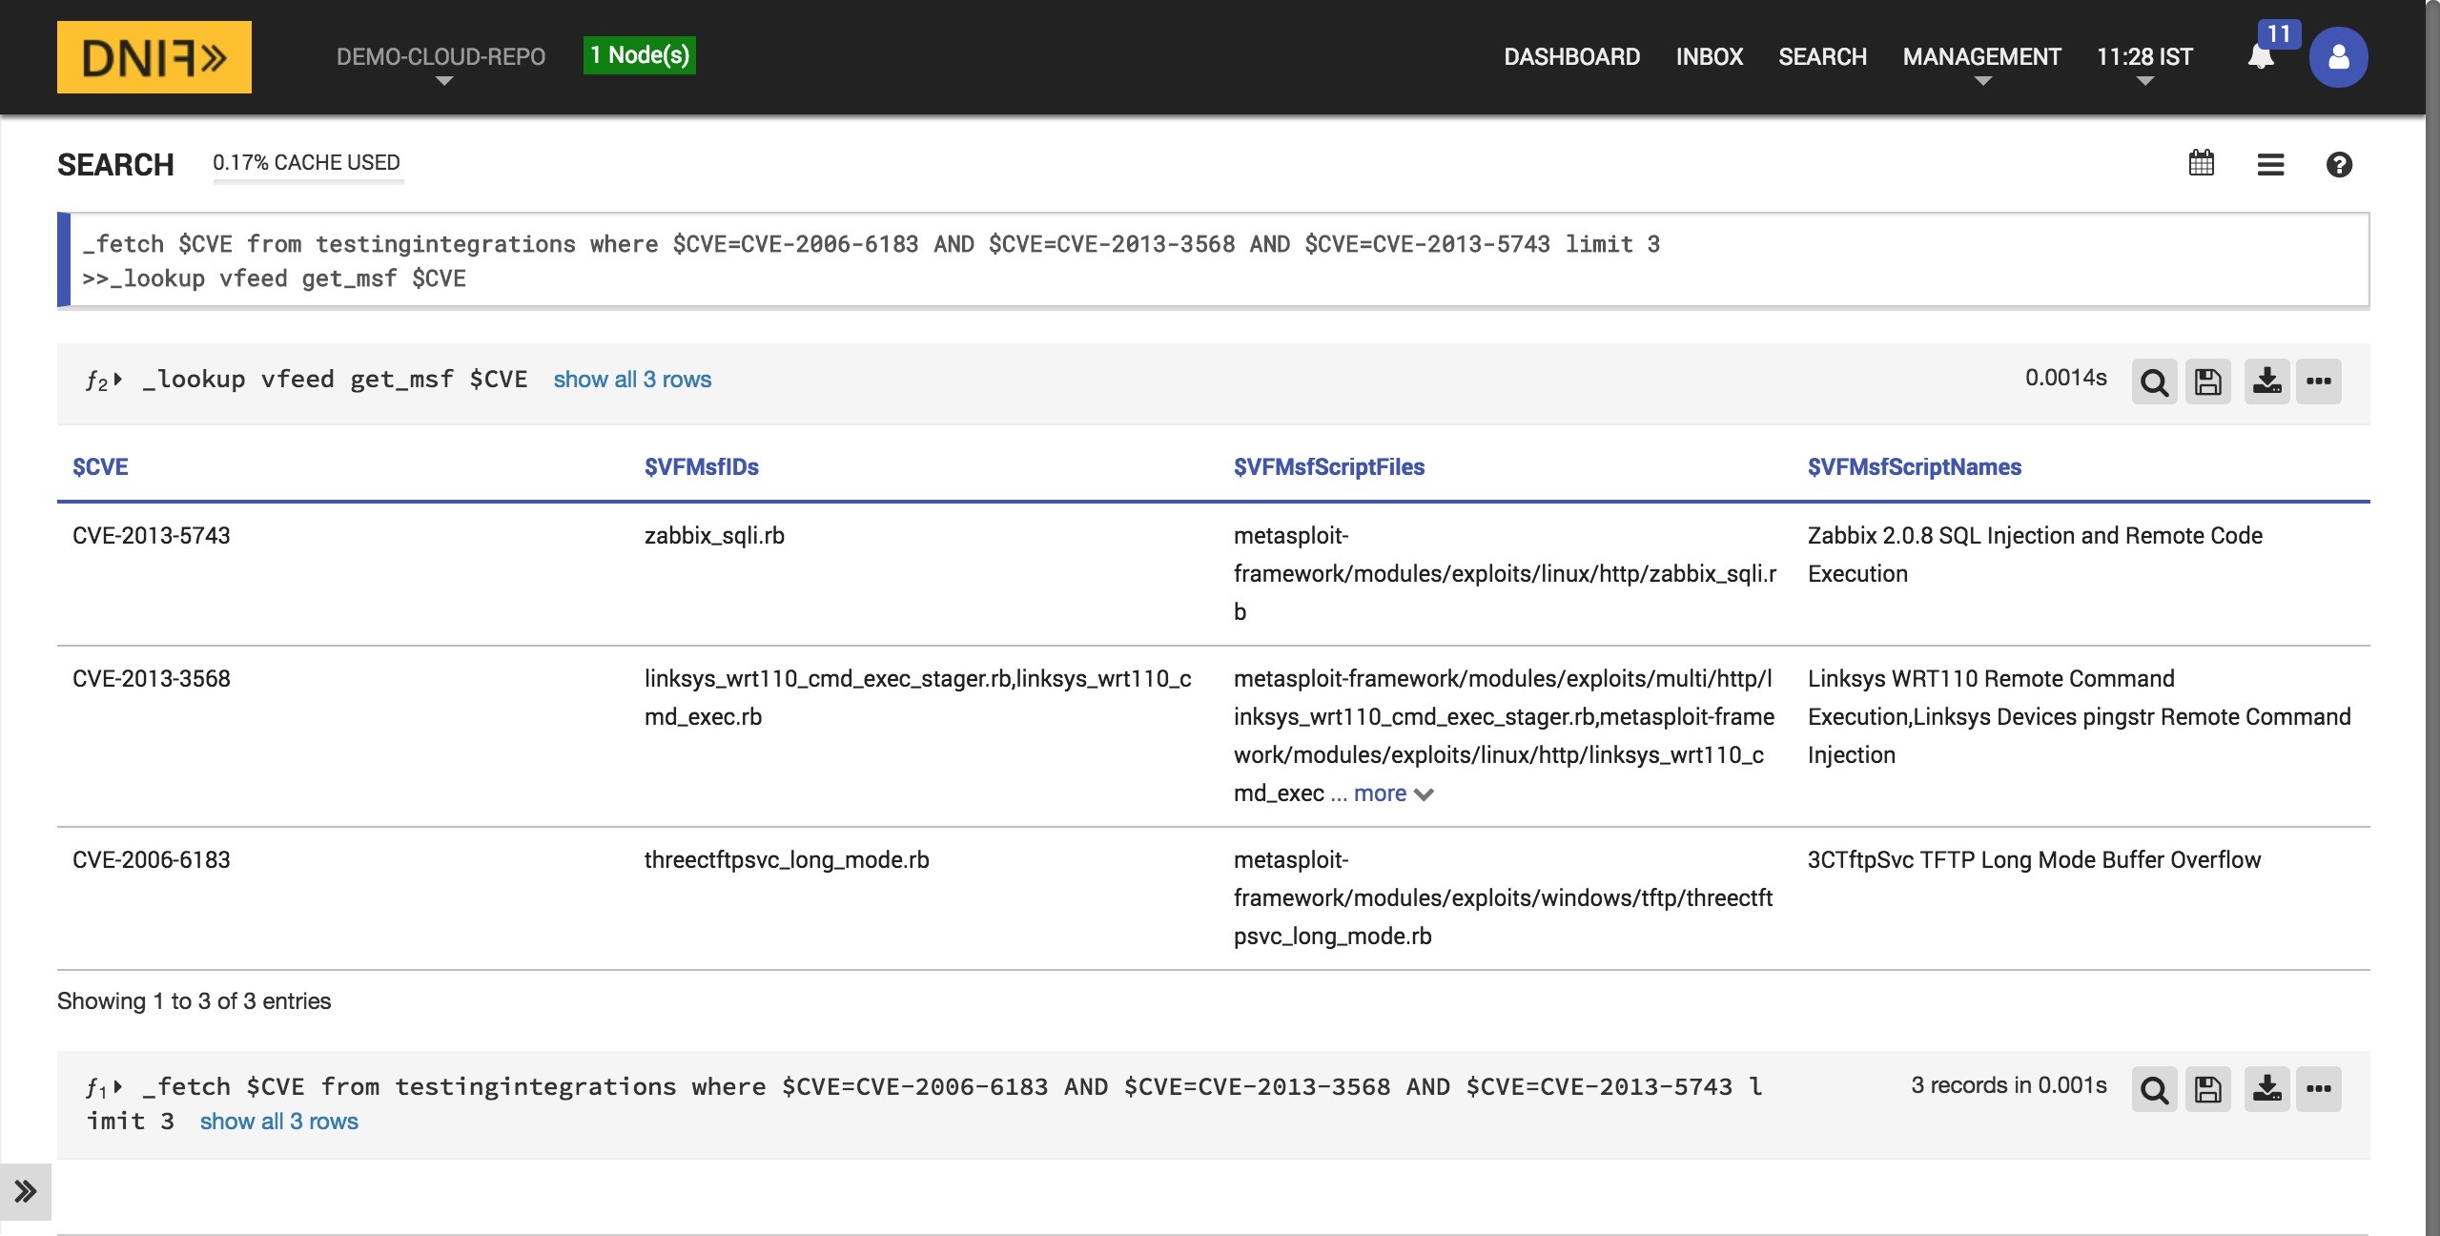This screenshot has width=2440, height=1236.
Task: Go to the DASHBOARD tab
Action: click(1571, 57)
